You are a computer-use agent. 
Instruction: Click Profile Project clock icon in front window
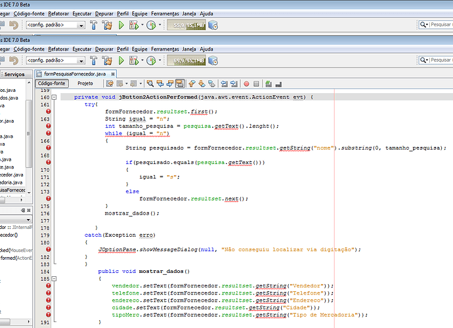151,60
